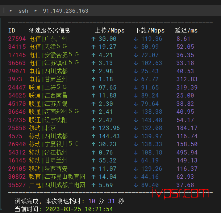Select upload value 0.76
The image size is (221, 213).
point(106,152)
